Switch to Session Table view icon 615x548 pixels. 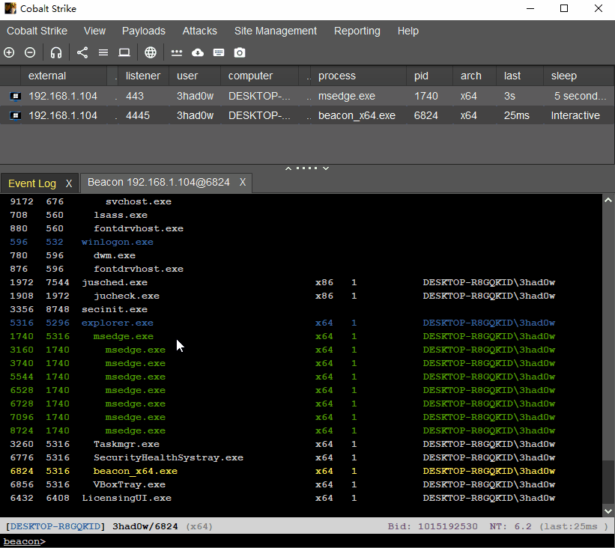(x=103, y=52)
